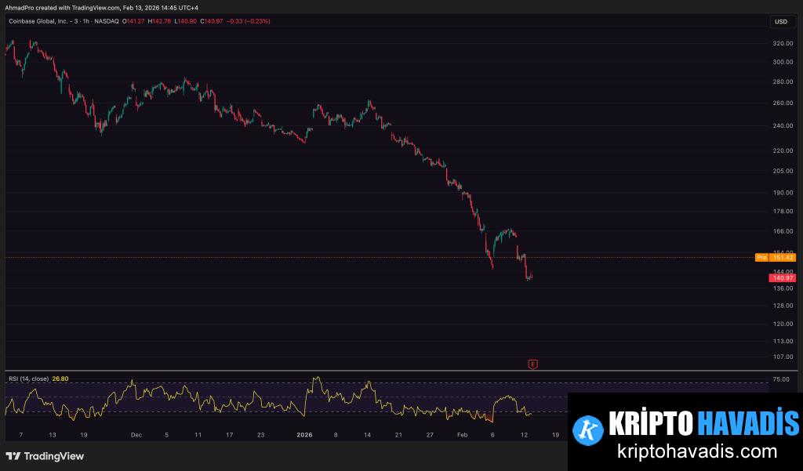This screenshot has width=803, height=471.
Task: Click the Coinbase Global, Inc. symbol title
Action: coord(46,21)
